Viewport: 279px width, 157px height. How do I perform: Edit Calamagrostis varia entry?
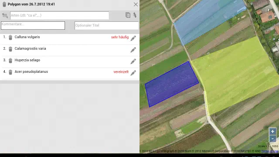(x=133, y=50)
